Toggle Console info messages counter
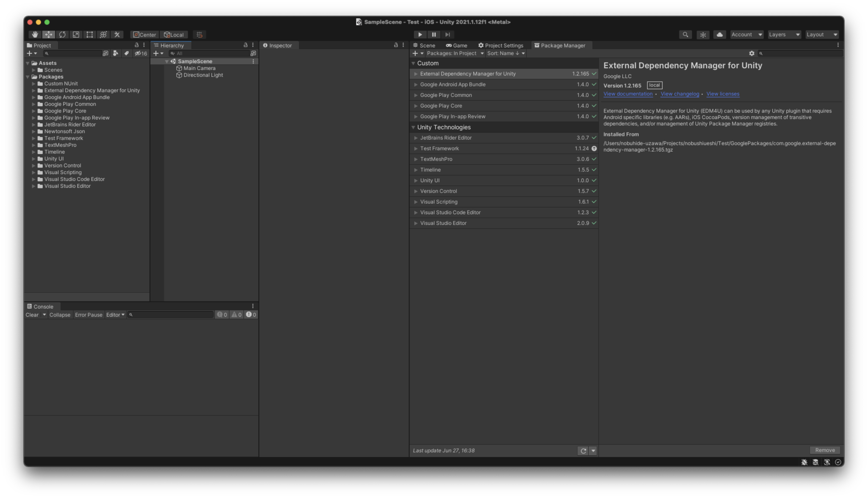The height and width of the screenshot is (498, 868). pos(222,315)
